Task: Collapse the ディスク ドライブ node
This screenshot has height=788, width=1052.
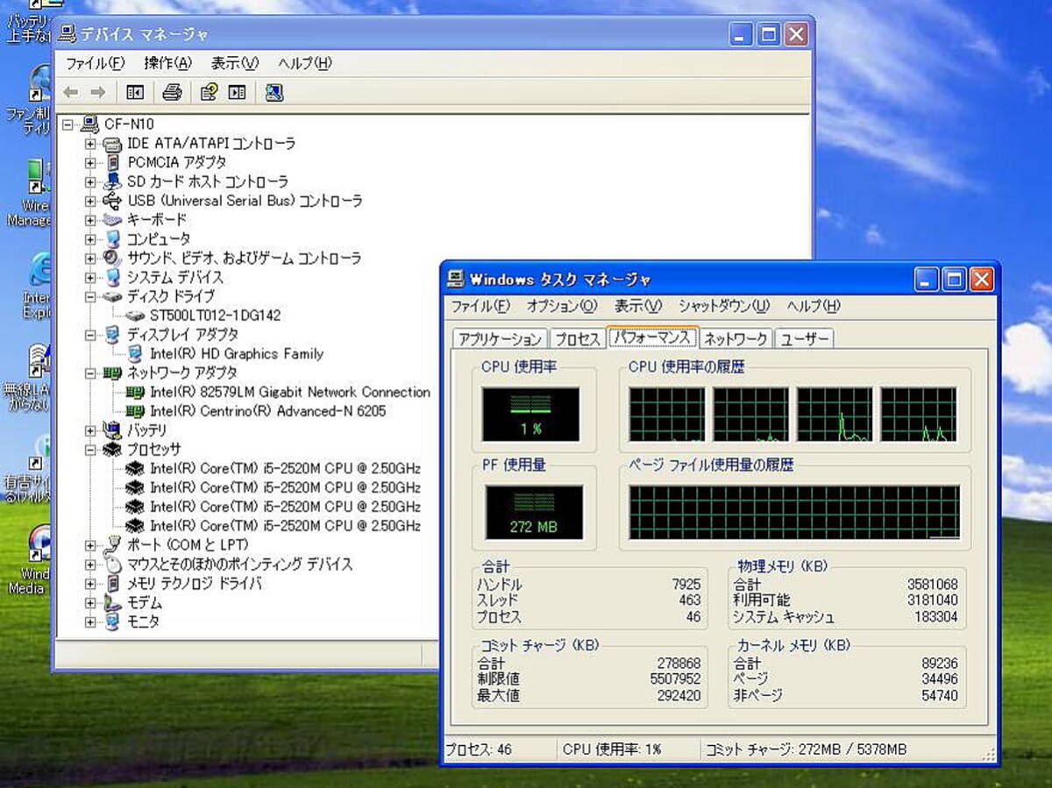Action: click(90, 297)
